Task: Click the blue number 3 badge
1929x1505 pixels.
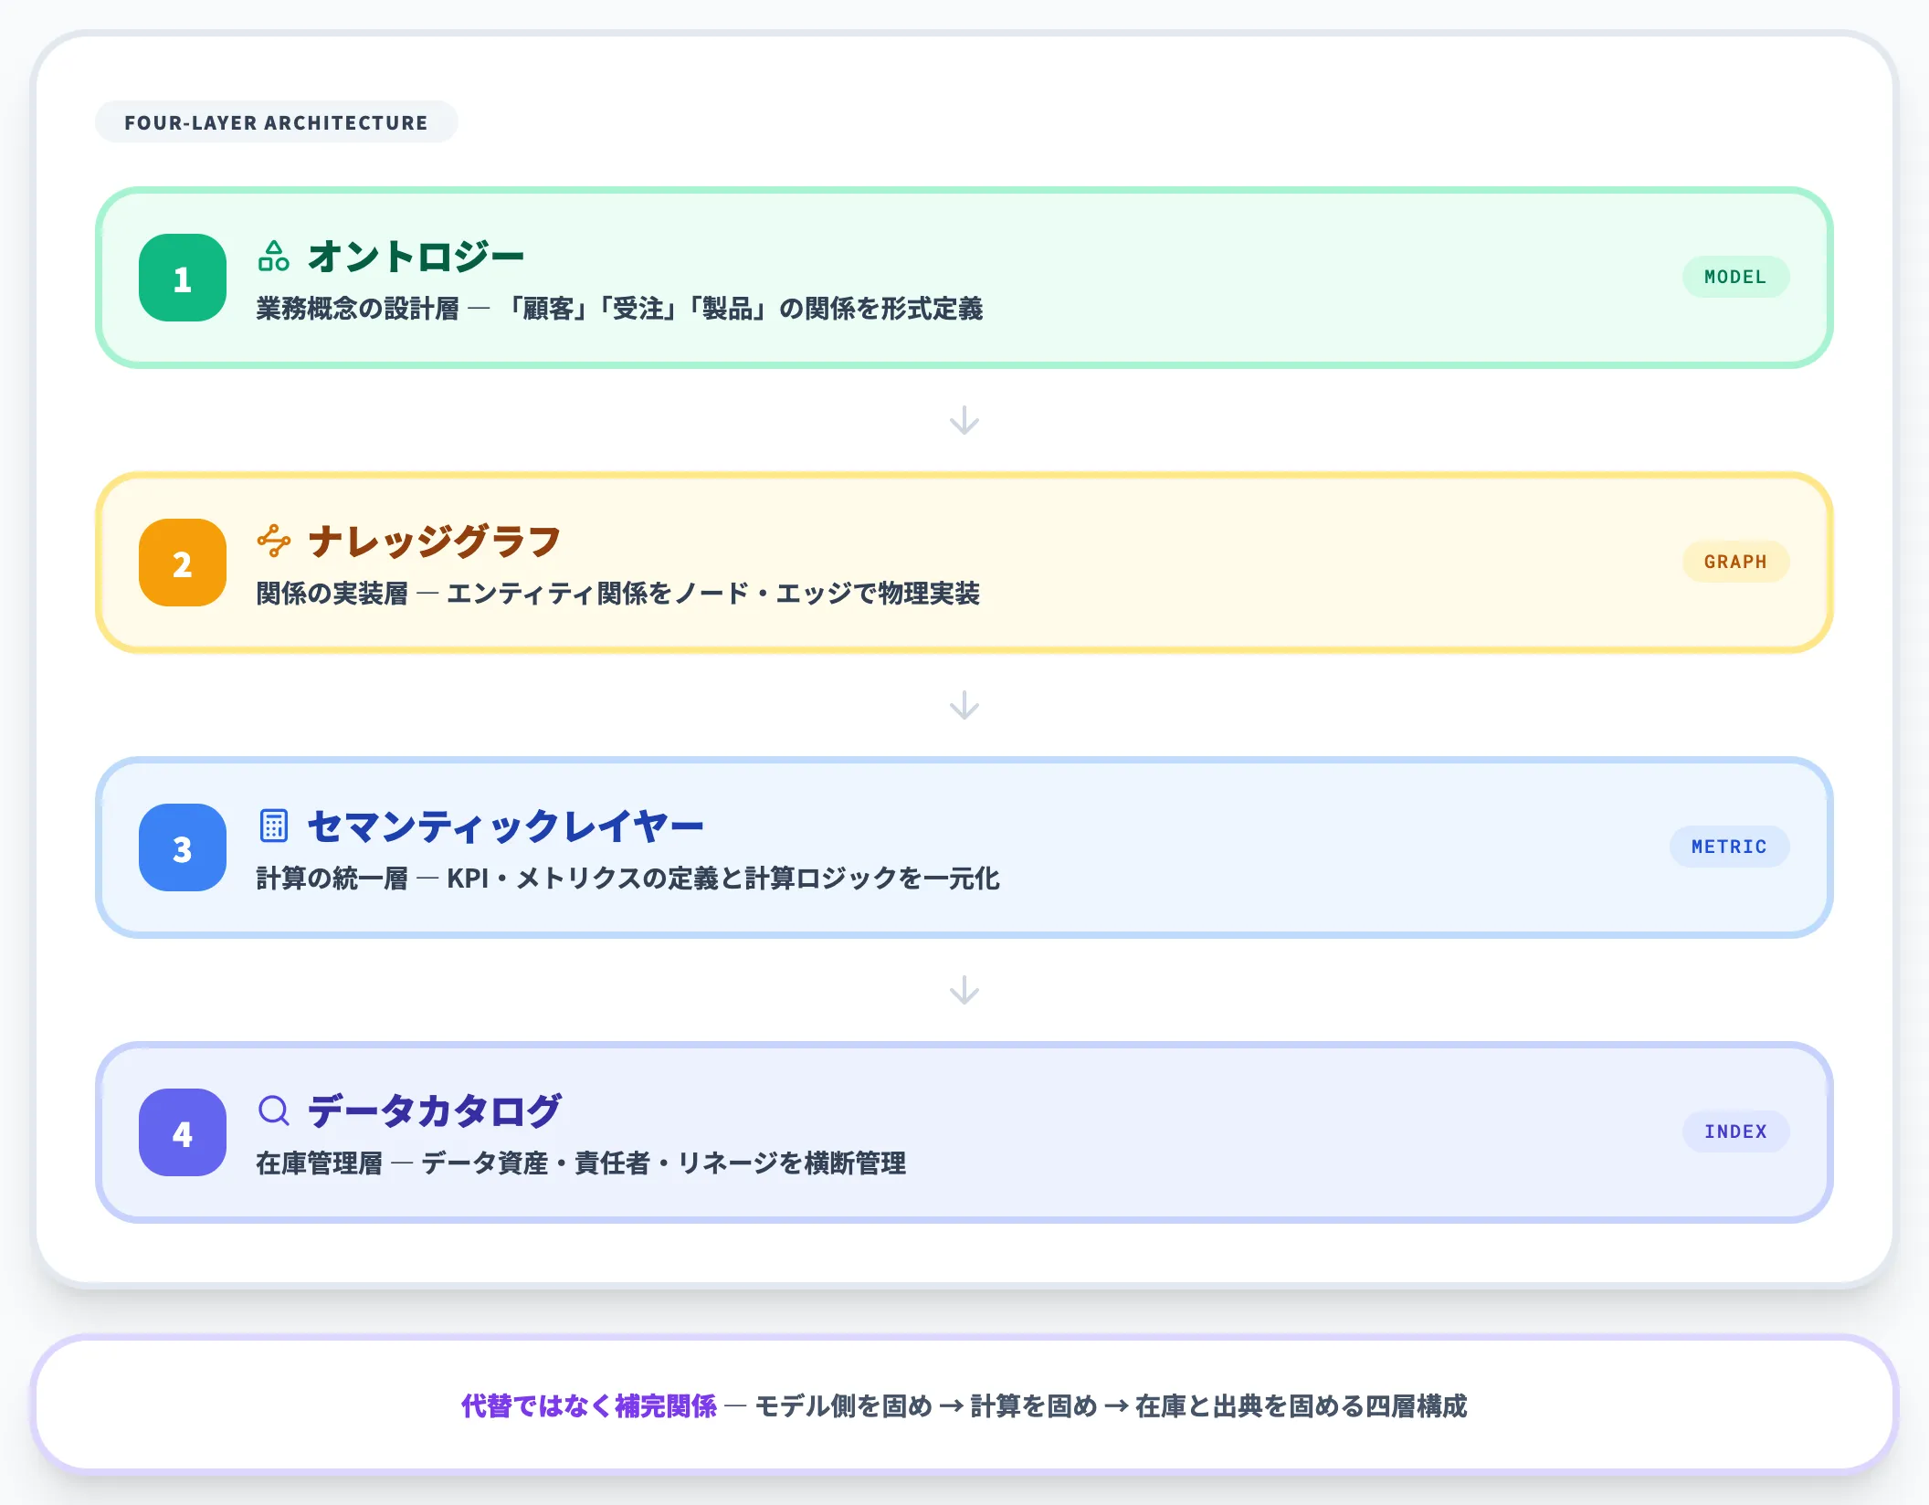Action: click(x=182, y=848)
